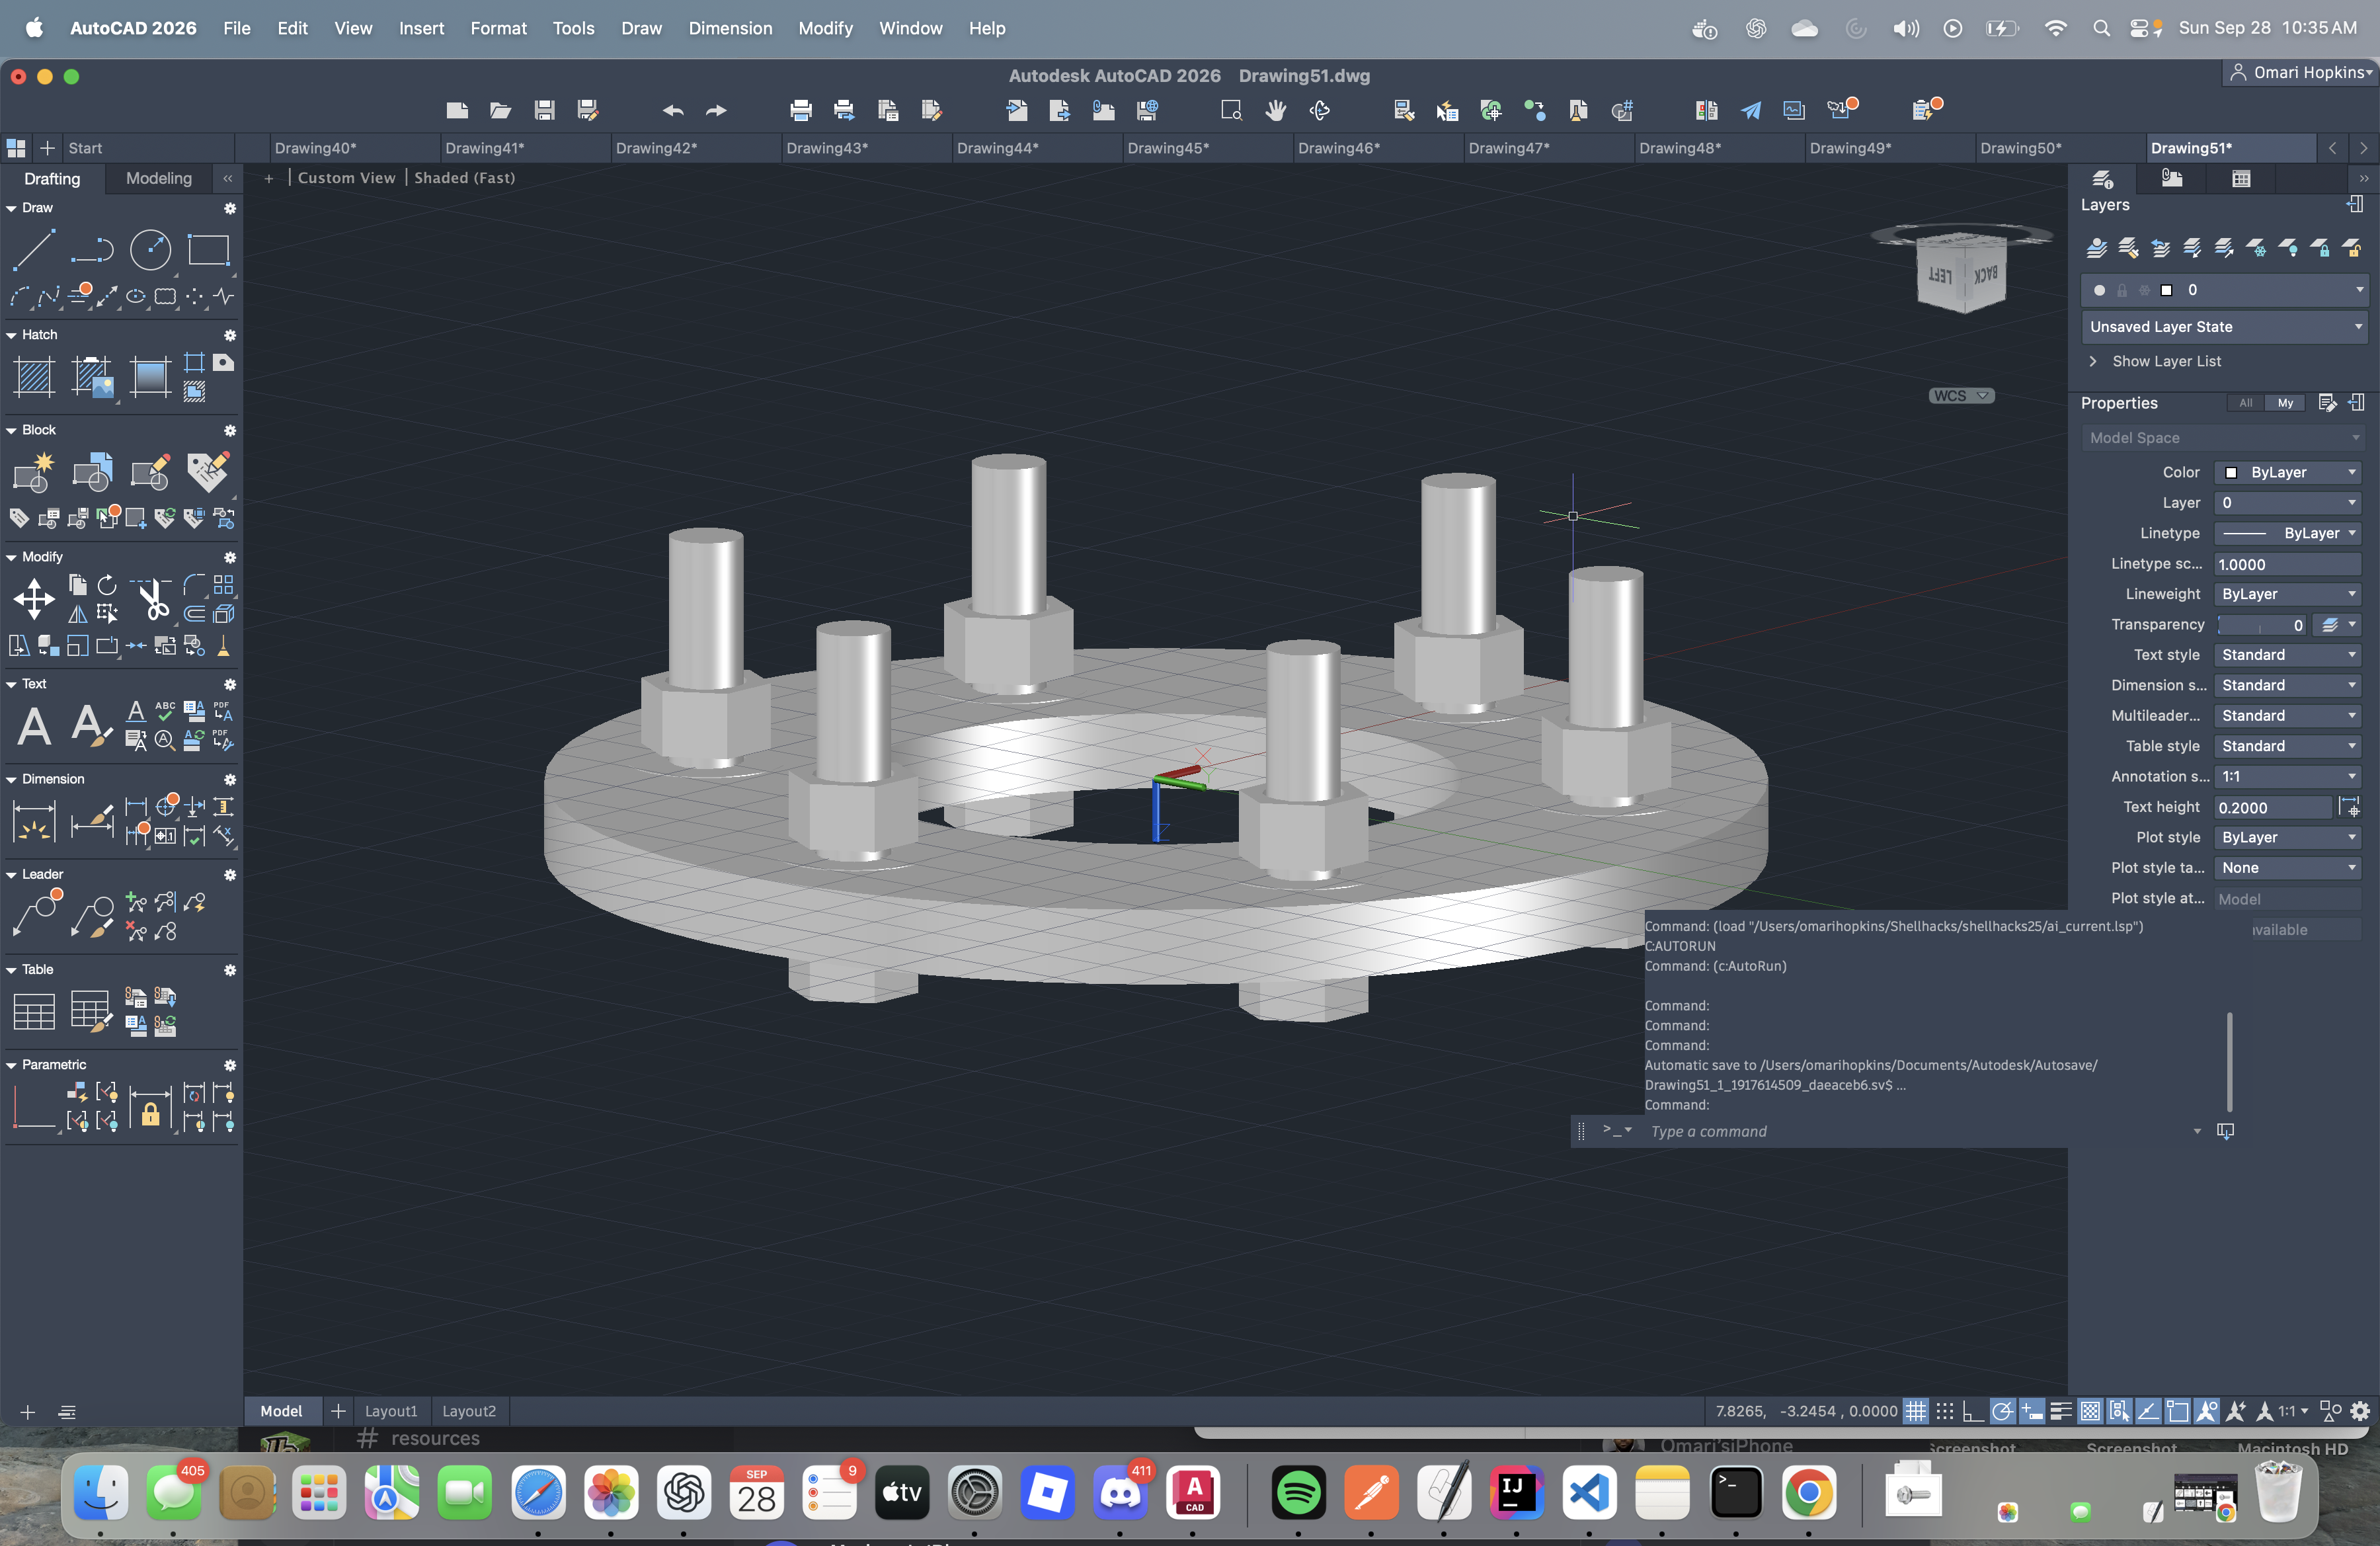
Task: Open the Dimension menu
Action: tap(729, 28)
